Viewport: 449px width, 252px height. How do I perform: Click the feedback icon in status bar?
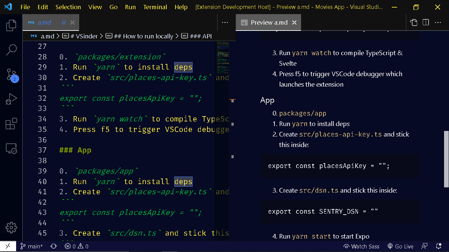425,246
